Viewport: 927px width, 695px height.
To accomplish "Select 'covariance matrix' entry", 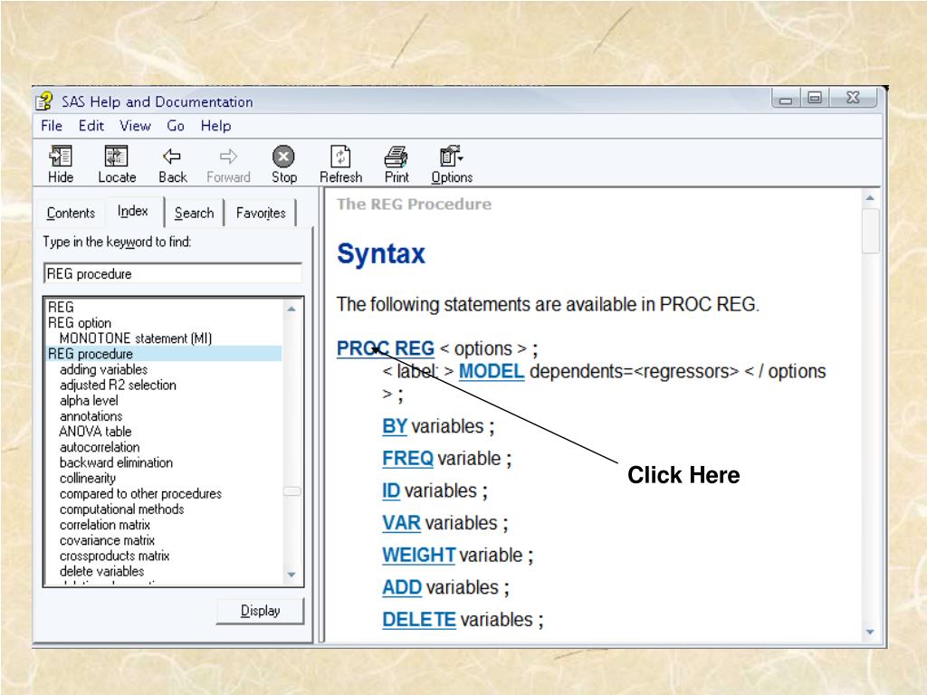I will pyautogui.click(x=107, y=541).
